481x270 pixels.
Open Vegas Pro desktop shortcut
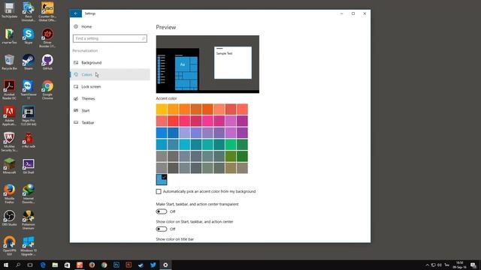(x=29, y=116)
